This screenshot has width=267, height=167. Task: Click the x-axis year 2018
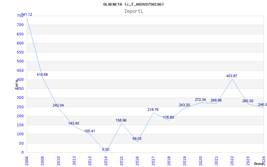[169, 161]
